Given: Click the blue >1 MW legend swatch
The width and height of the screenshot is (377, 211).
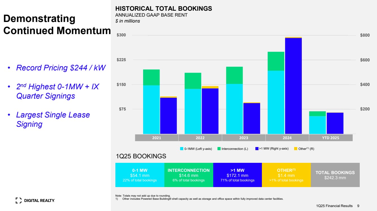Looking at the screenshot, I should click(x=257, y=148).
